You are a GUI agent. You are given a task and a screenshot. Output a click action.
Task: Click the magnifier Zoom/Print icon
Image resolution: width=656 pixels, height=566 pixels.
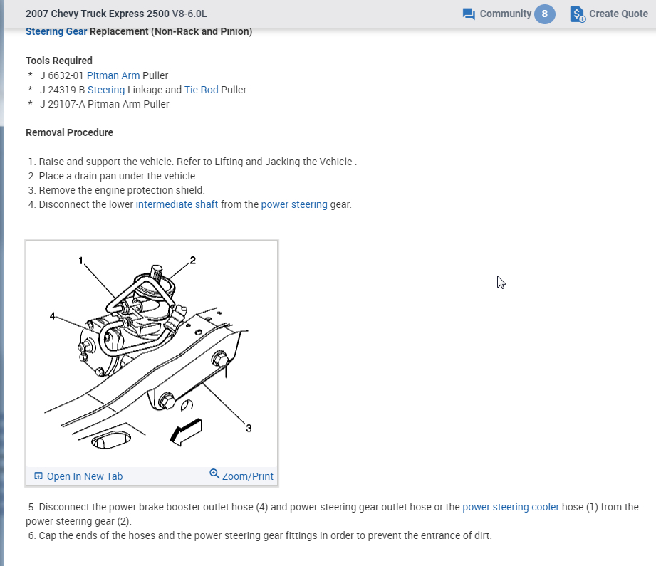(x=214, y=474)
